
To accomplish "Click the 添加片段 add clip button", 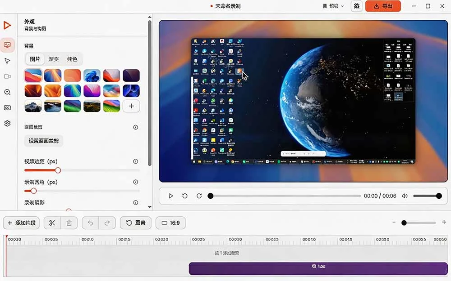I will (x=22, y=223).
